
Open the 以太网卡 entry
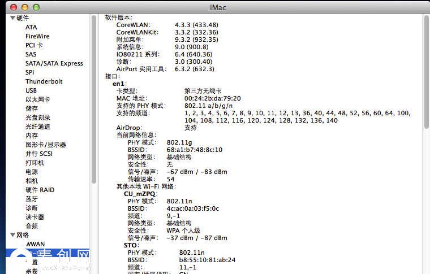click(37, 99)
